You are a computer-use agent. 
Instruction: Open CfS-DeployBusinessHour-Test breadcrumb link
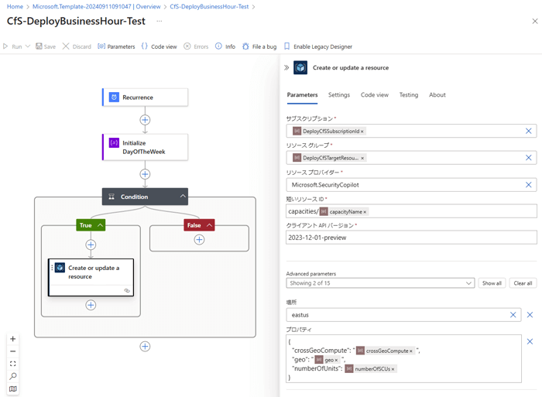point(209,6)
